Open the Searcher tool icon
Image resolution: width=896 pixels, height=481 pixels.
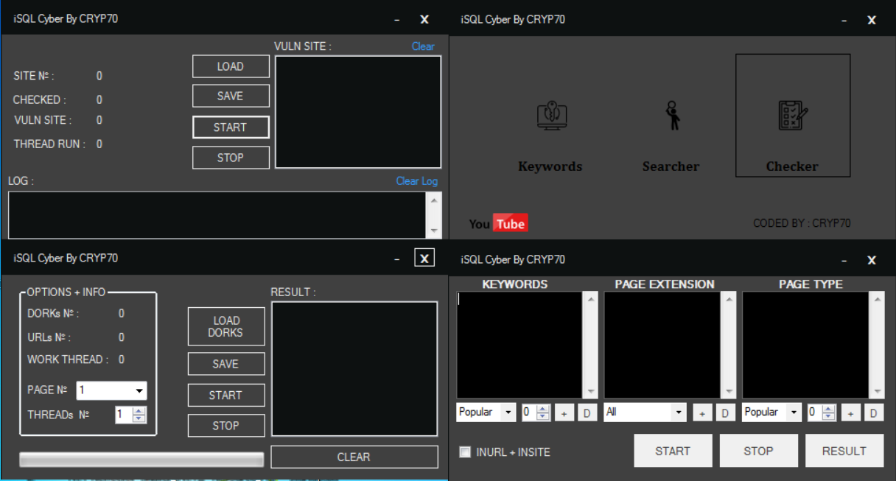pos(671,116)
